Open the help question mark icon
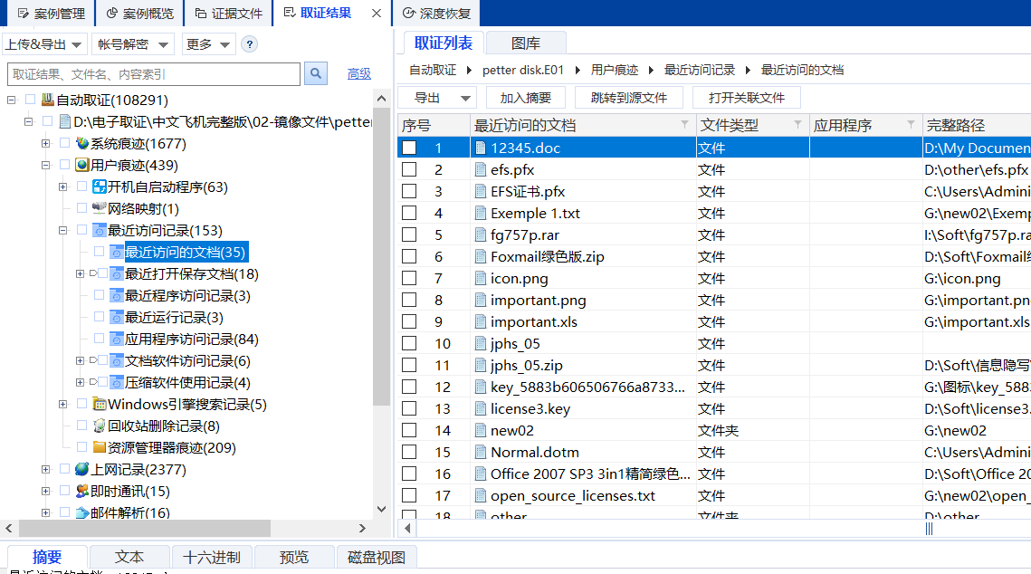Screen dimensions: 1031x574 point(249,44)
